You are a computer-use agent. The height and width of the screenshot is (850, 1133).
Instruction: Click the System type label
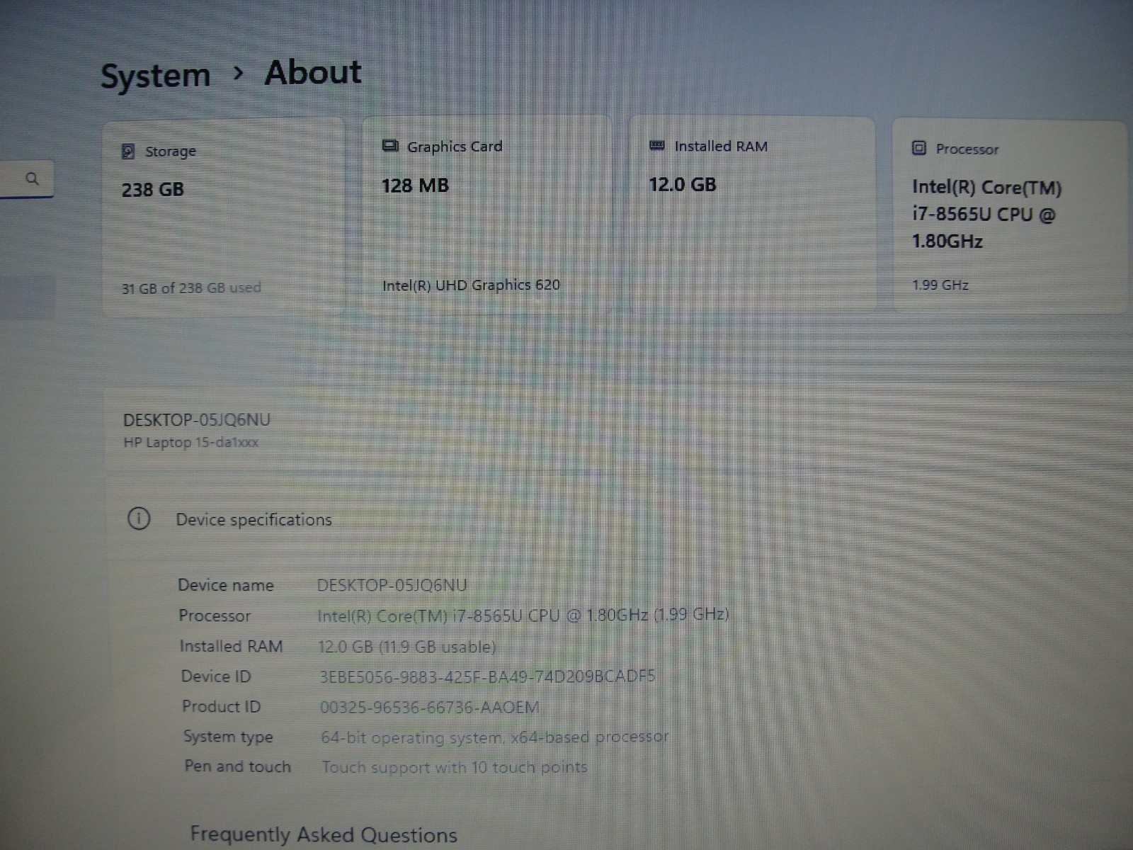[228, 737]
